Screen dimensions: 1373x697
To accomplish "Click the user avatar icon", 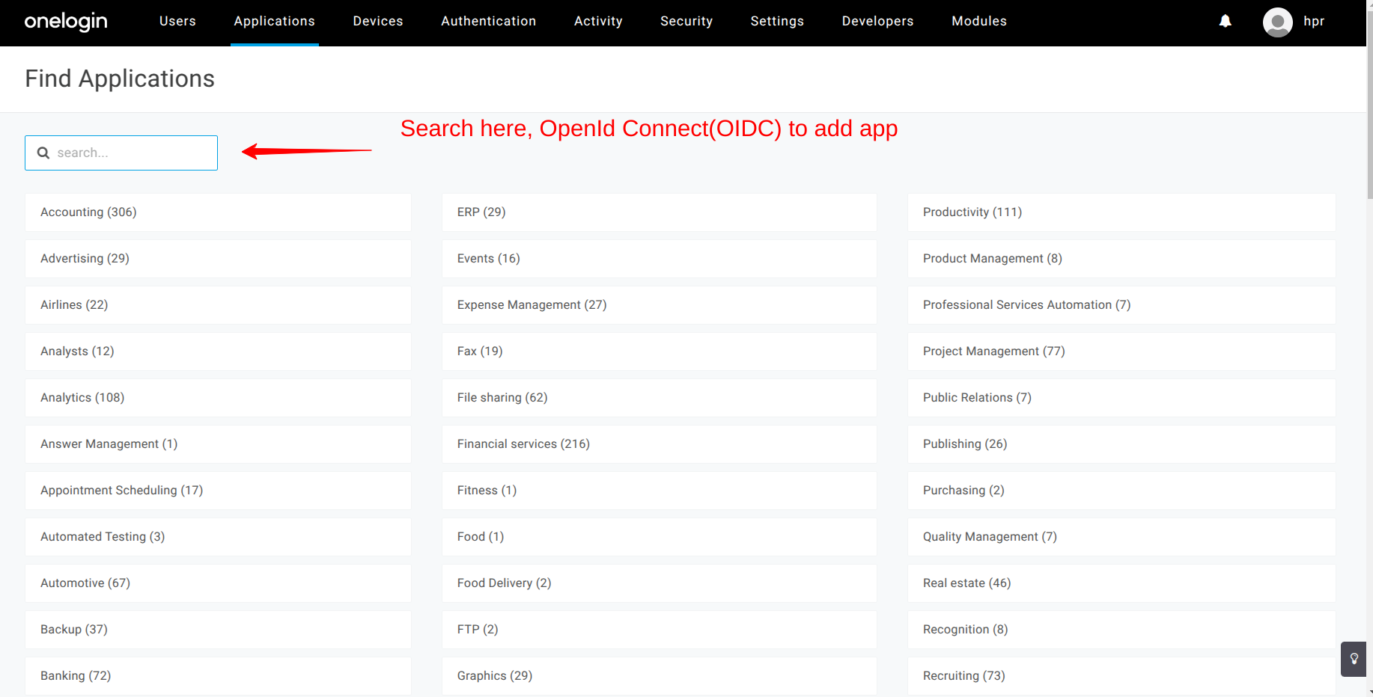I will [x=1277, y=22].
